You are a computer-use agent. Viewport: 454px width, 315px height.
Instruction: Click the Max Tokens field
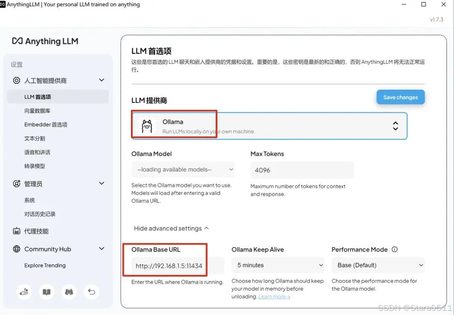click(302, 170)
